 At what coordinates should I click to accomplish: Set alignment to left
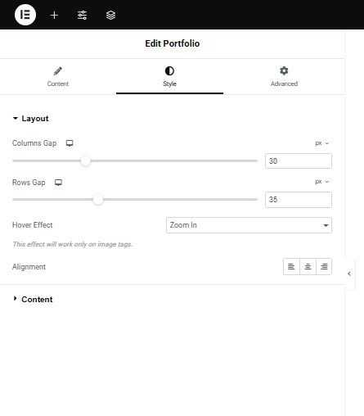click(291, 266)
